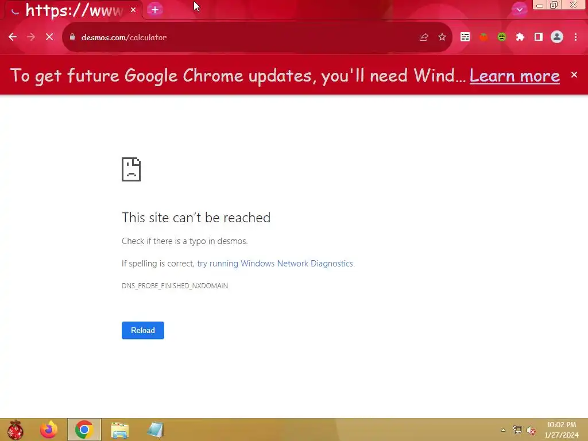Bookmark this tab with the star icon

pos(442,37)
